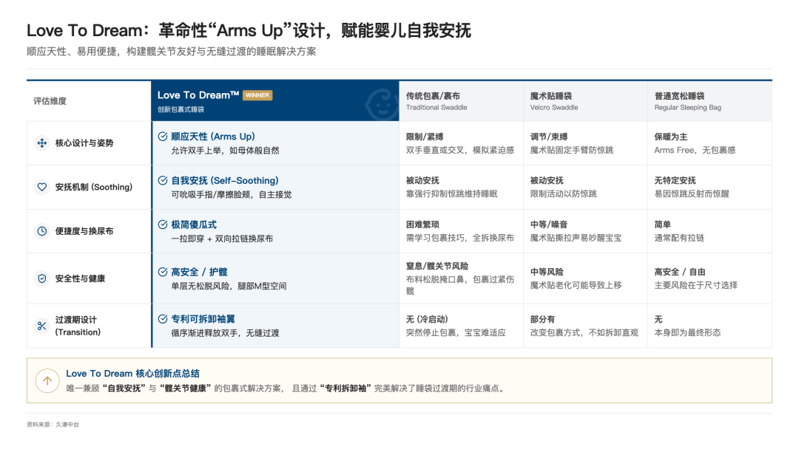Click the 评估维度 table header cell
This screenshot has height=449, width=799.
pyautogui.click(x=50, y=100)
